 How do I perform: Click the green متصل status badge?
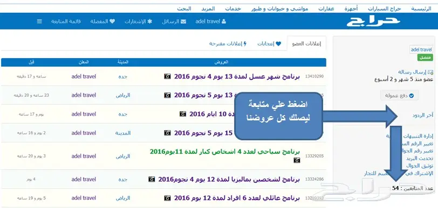click(x=425, y=58)
